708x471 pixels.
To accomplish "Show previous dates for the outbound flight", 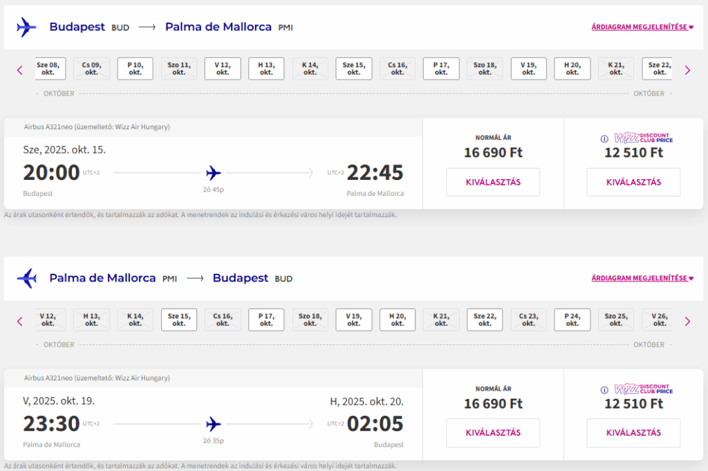I will tap(20, 71).
